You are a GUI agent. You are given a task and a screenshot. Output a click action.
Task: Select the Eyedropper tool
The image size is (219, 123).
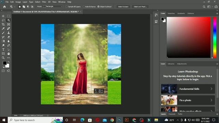point(3,29)
